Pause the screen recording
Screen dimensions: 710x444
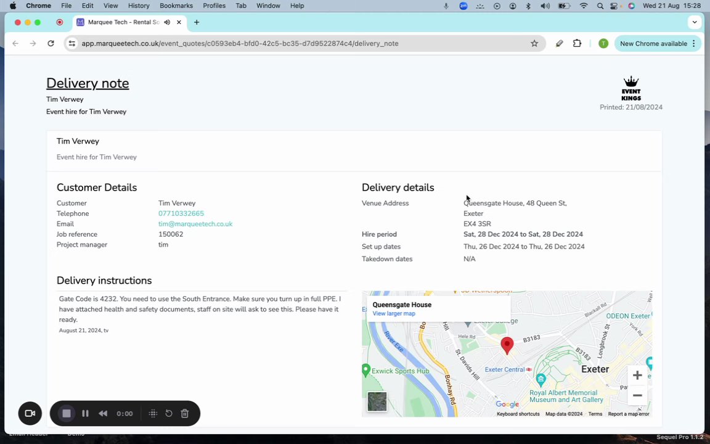(x=85, y=413)
